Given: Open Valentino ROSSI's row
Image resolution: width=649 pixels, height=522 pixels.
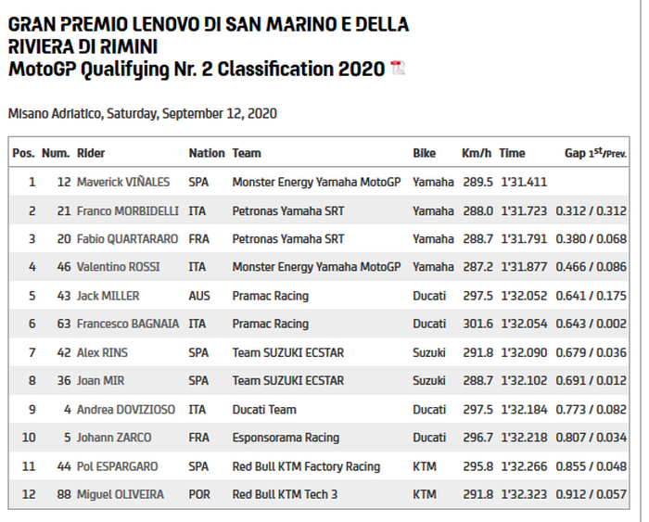Looking at the screenshot, I should click(119, 267).
